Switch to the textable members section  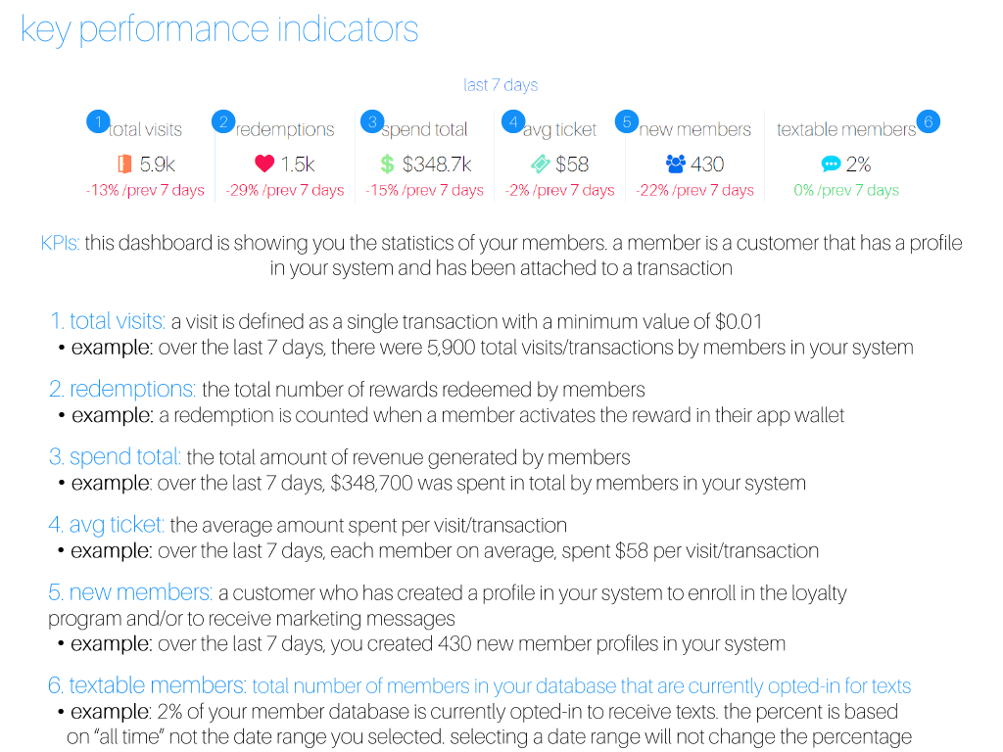[846, 128]
